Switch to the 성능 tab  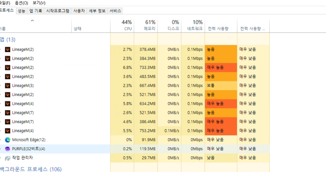(x=22, y=11)
